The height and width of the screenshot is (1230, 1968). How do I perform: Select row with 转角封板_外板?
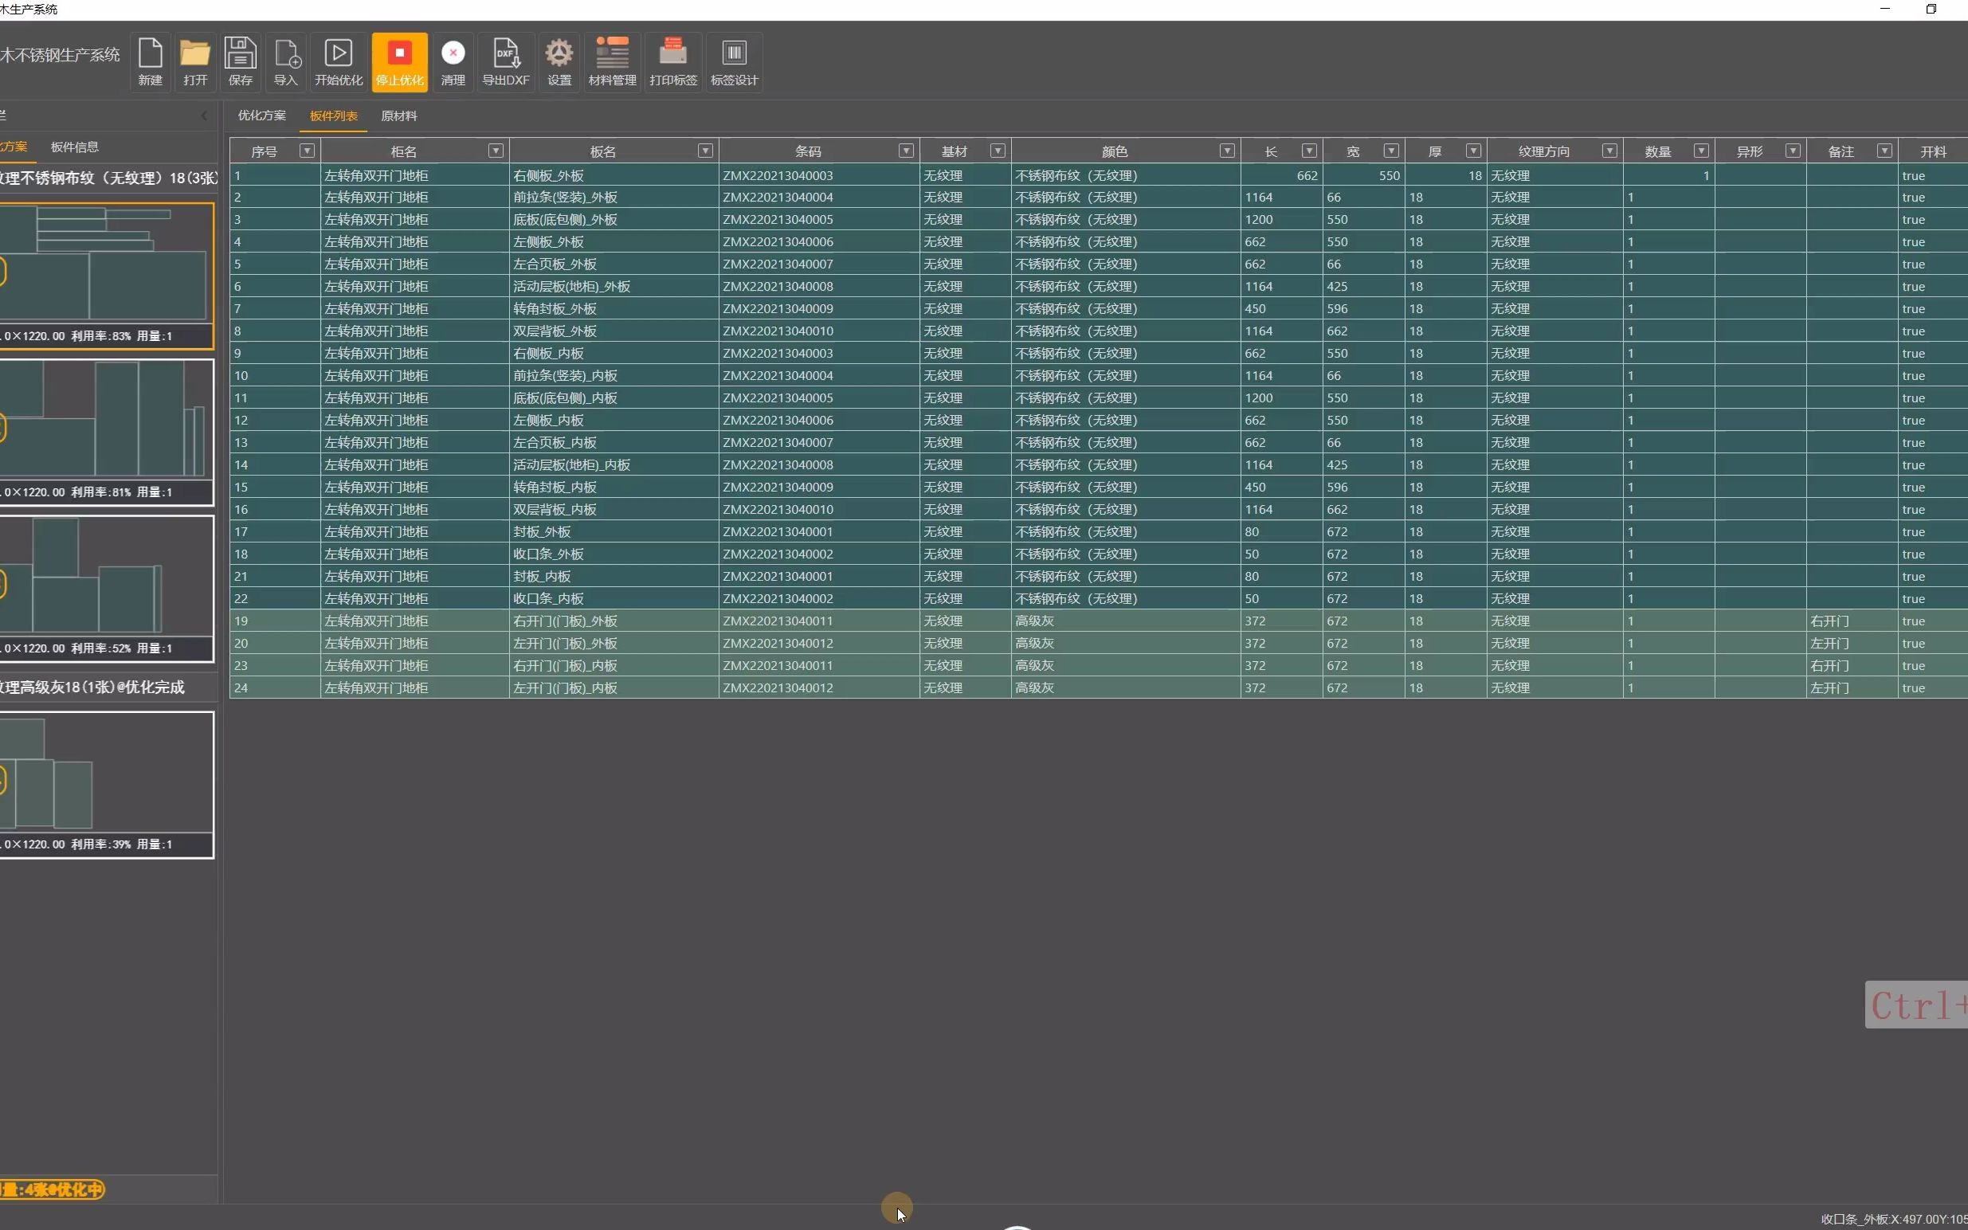click(x=1098, y=309)
